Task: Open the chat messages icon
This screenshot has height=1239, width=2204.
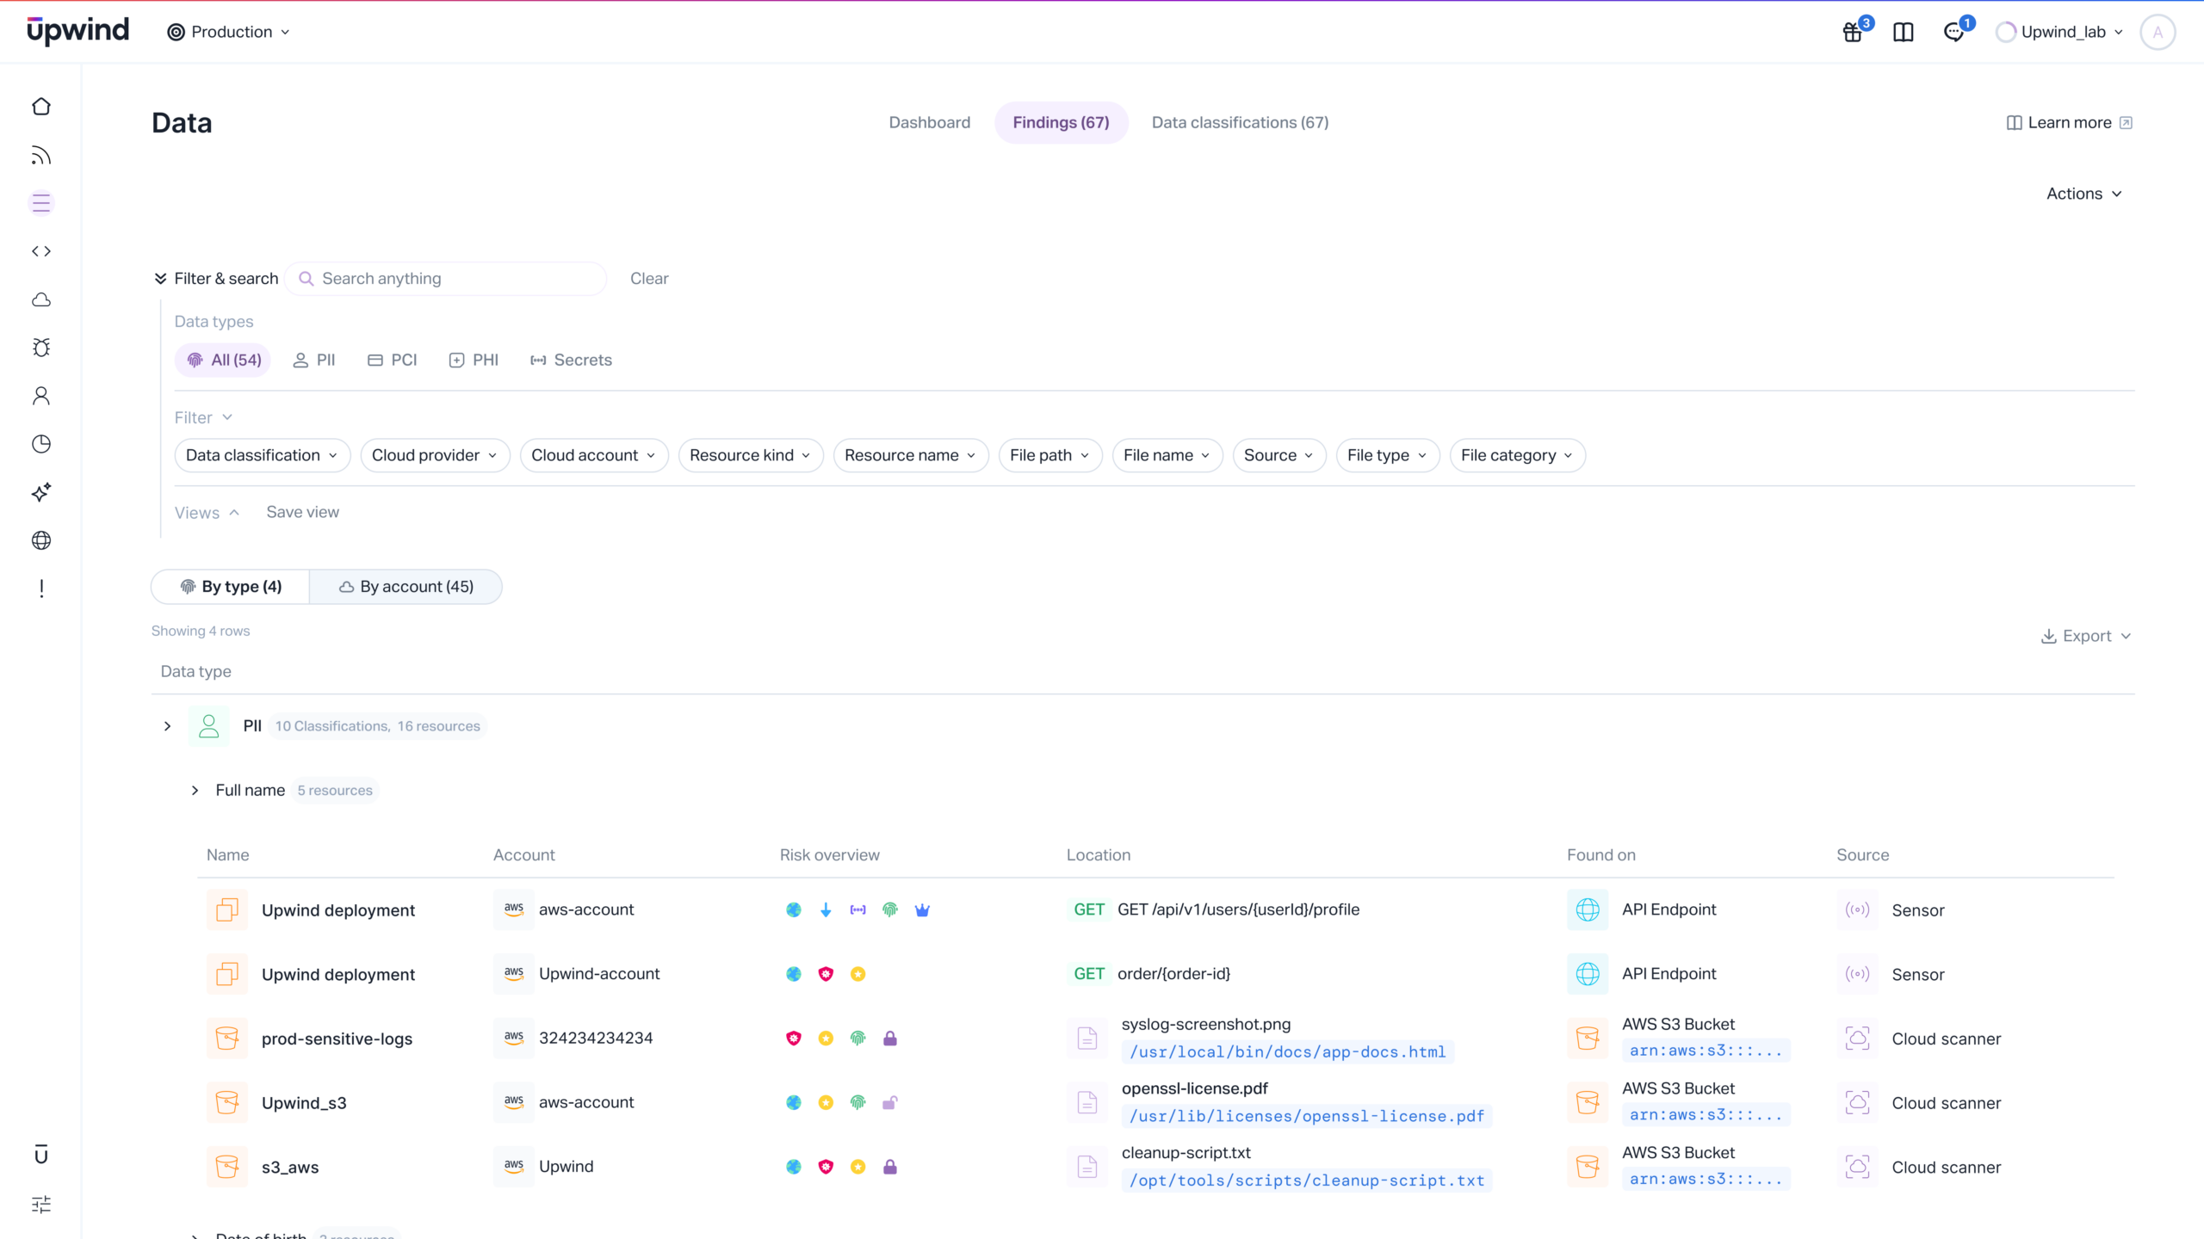Action: click(x=1954, y=33)
